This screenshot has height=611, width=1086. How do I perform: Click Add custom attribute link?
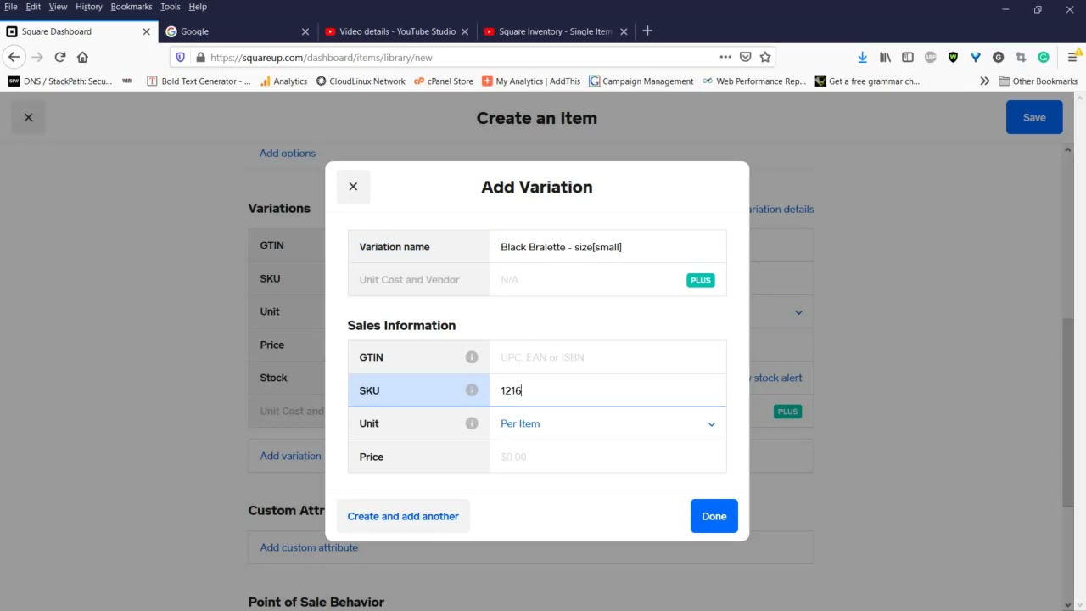309,547
